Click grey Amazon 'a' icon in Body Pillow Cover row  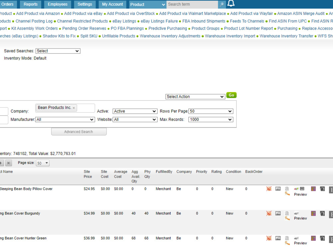pyautogui.click(x=287, y=189)
